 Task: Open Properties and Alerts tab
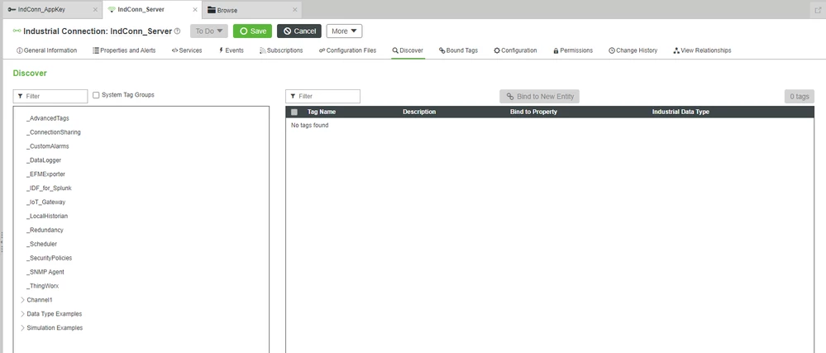[x=124, y=50]
